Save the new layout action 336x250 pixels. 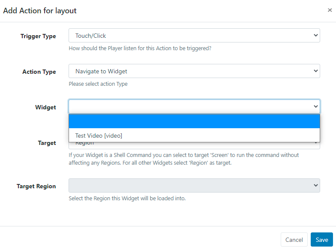click(x=321, y=240)
